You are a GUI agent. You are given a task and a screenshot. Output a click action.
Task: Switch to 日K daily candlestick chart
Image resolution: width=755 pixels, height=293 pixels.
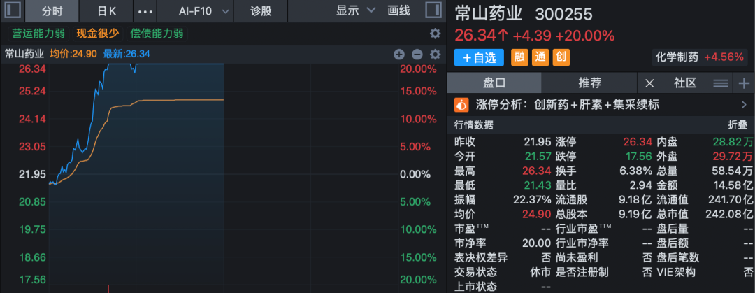click(106, 11)
